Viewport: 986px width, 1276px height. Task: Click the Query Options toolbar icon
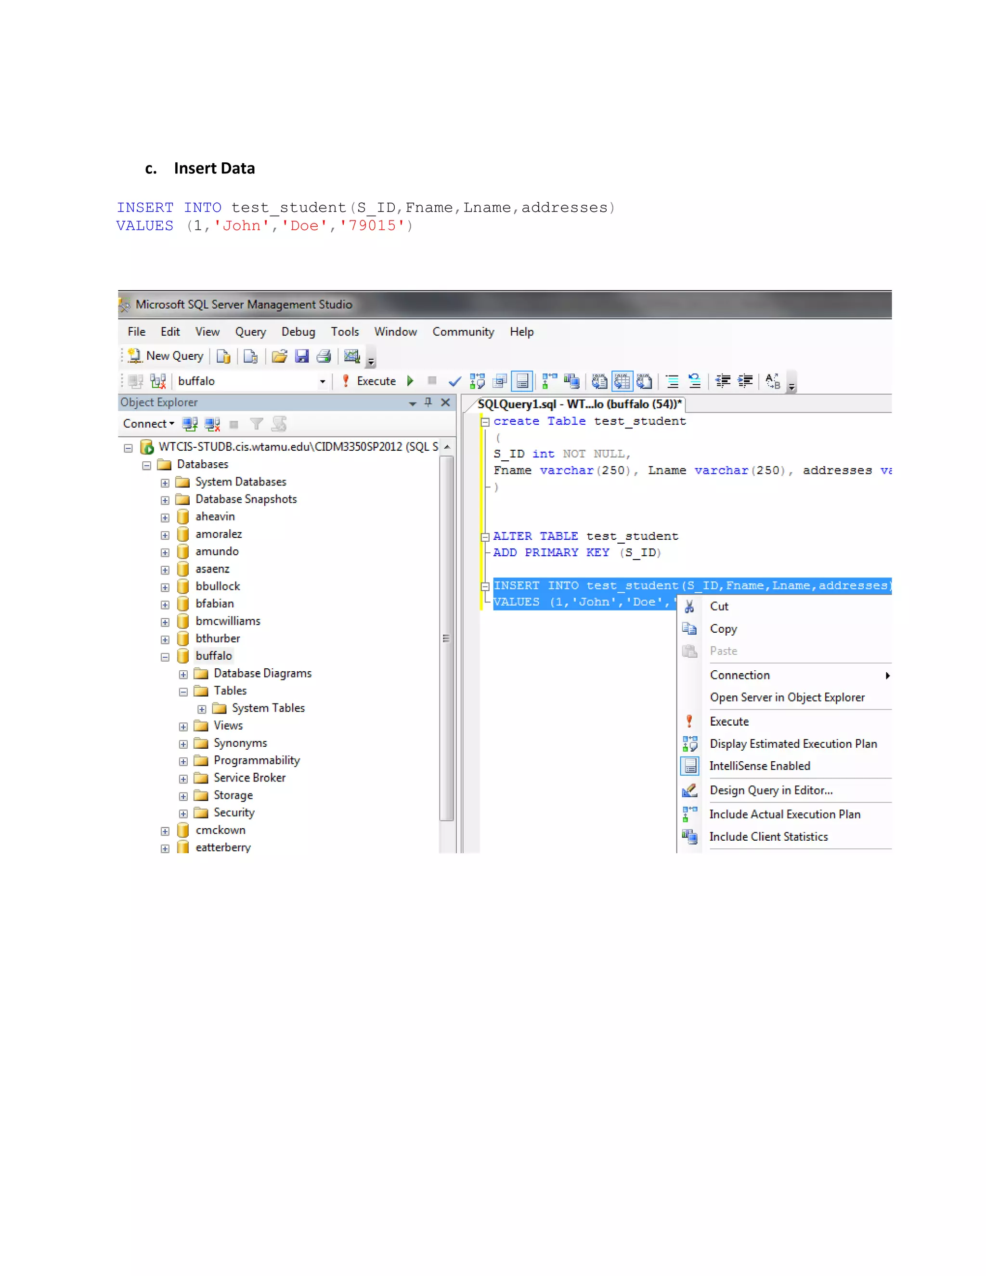click(x=499, y=381)
